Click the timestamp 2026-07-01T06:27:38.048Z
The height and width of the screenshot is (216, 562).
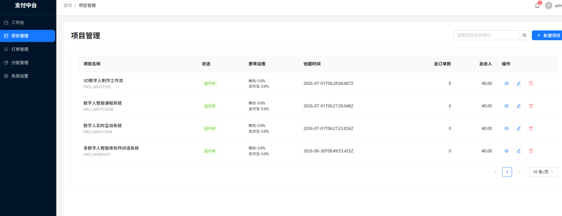tap(328, 106)
